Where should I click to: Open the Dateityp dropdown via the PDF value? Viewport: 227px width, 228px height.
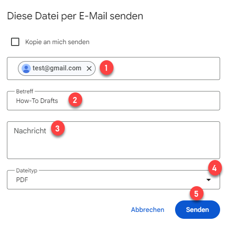click(x=22, y=180)
